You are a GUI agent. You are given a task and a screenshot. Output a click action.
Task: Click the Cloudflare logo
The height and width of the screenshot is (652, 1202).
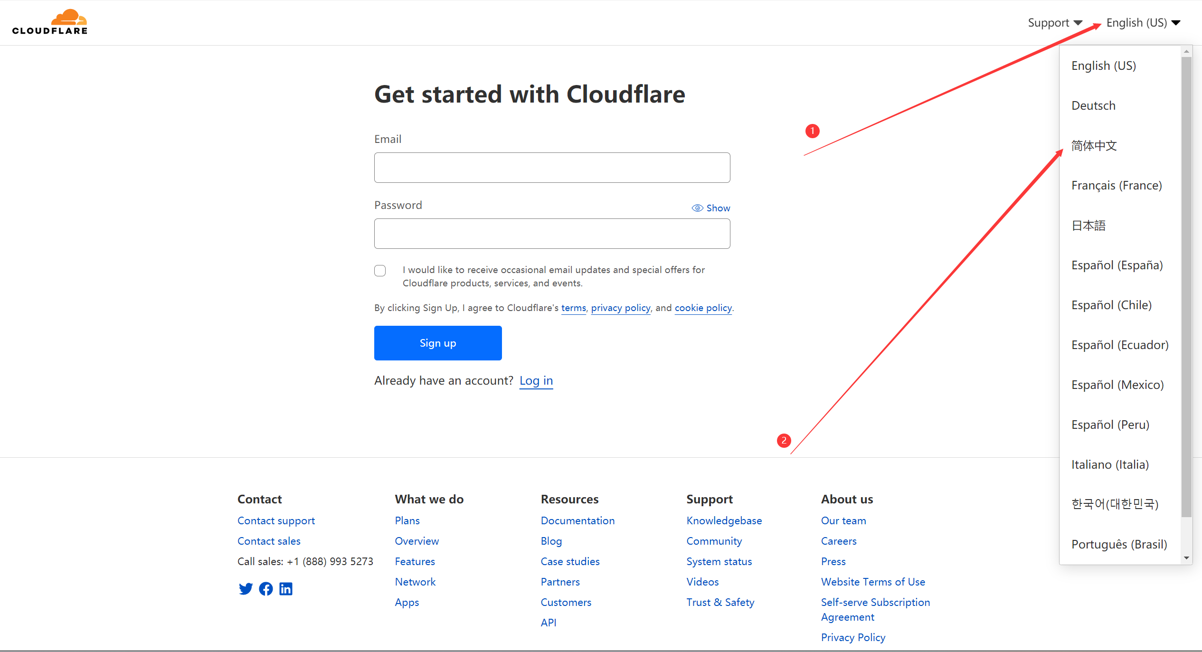[x=49, y=21]
